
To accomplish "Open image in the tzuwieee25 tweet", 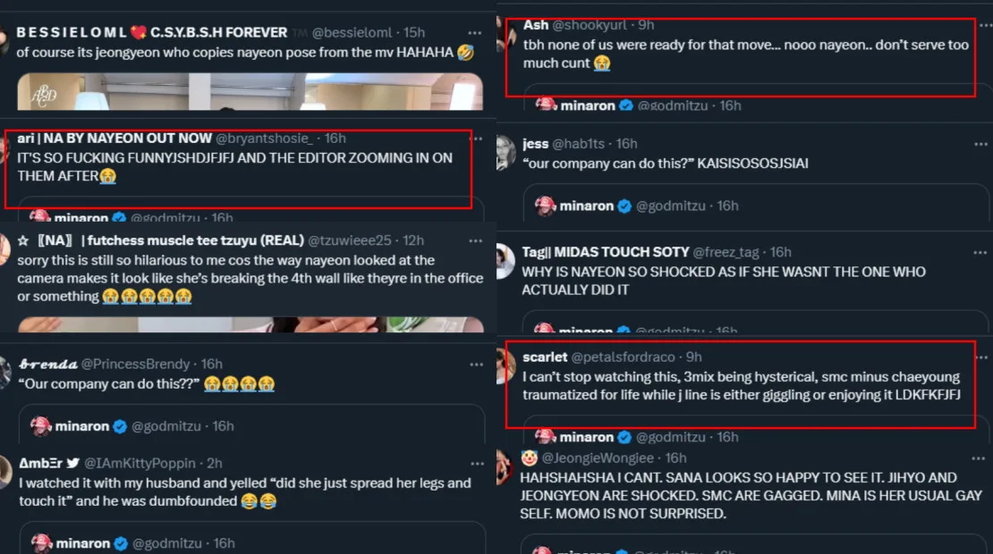I will point(250,324).
